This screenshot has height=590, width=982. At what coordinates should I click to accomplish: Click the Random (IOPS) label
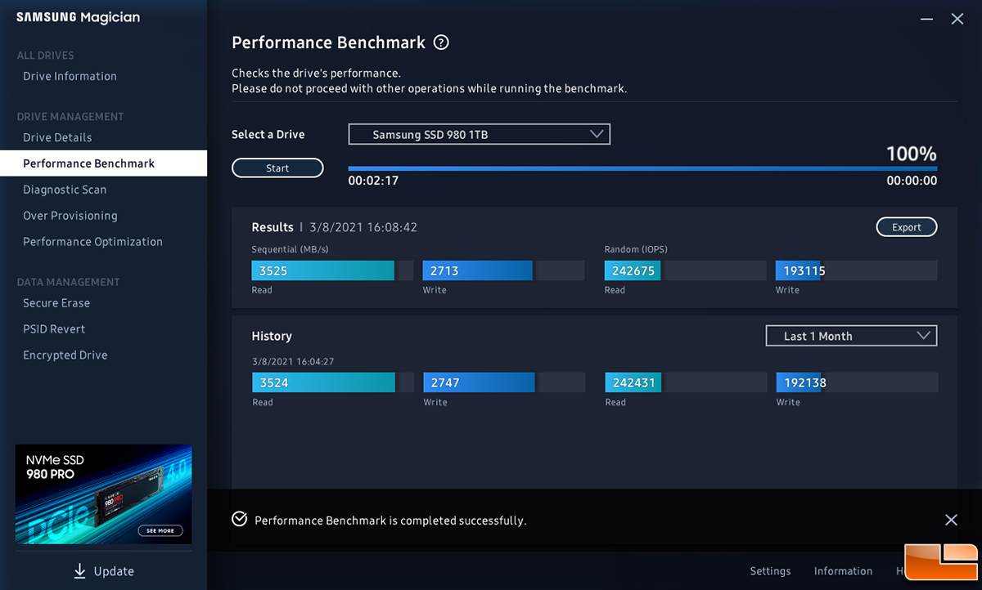(636, 249)
